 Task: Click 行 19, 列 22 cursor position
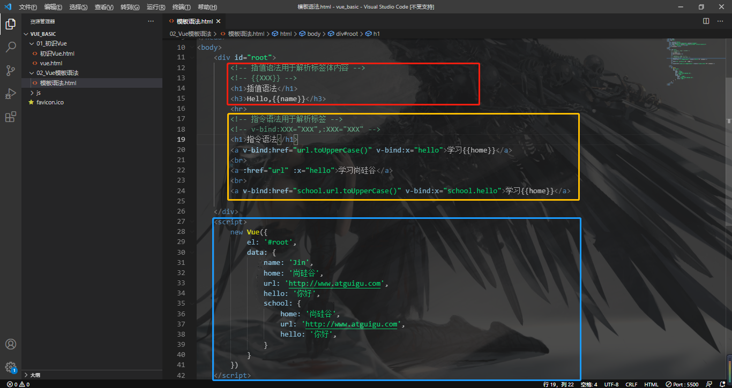[x=557, y=384]
